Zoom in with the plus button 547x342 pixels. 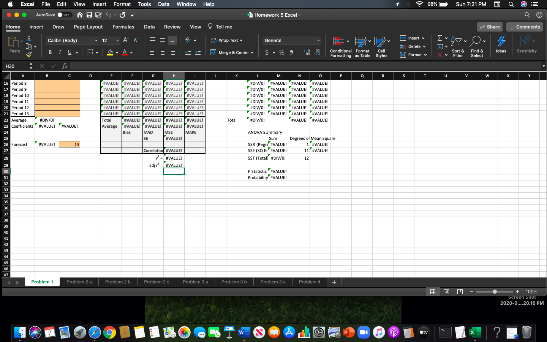coord(518,291)
